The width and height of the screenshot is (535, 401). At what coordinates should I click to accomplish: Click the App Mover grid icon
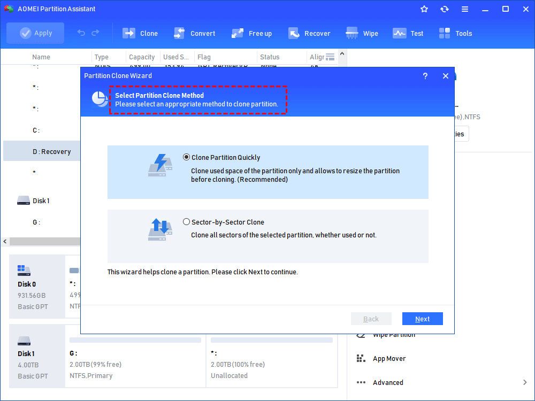pos(361,358)
